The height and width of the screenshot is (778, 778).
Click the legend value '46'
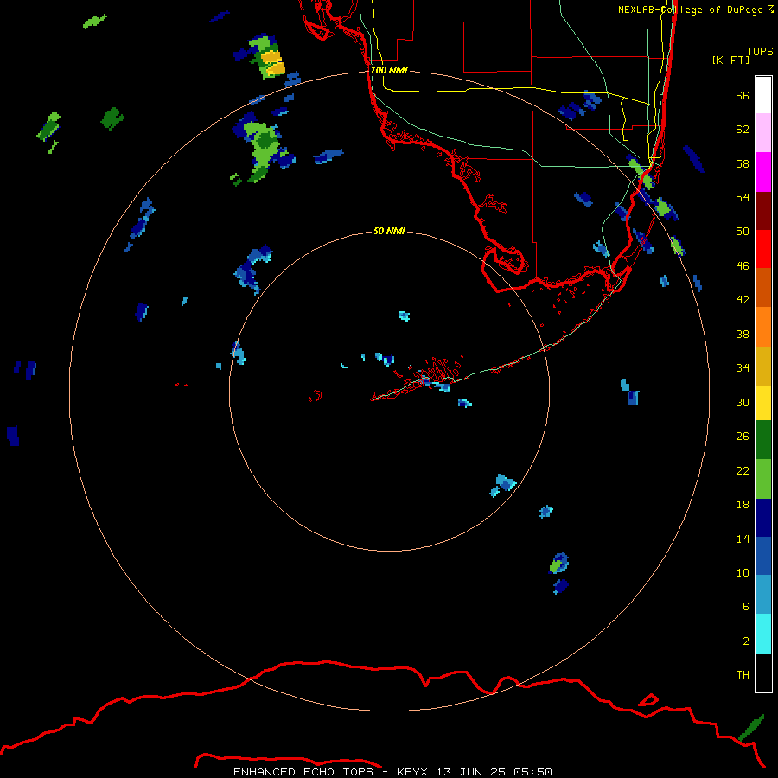pos(743,265)
